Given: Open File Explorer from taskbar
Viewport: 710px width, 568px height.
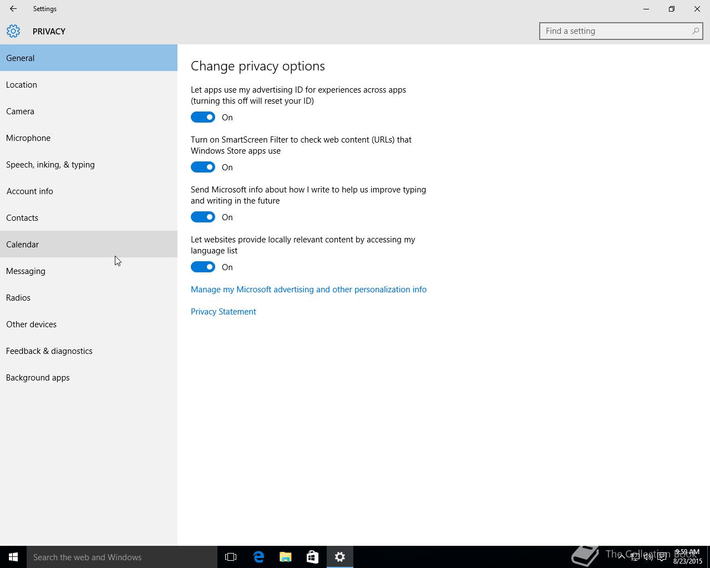Looking at the screenshot, I should coord(286,557).
